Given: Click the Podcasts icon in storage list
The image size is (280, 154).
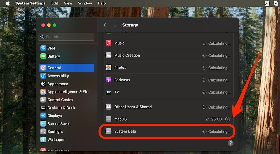Looking at the screenshot, I should [108, 80].
